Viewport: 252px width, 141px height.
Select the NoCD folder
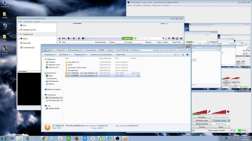(70, 65)
